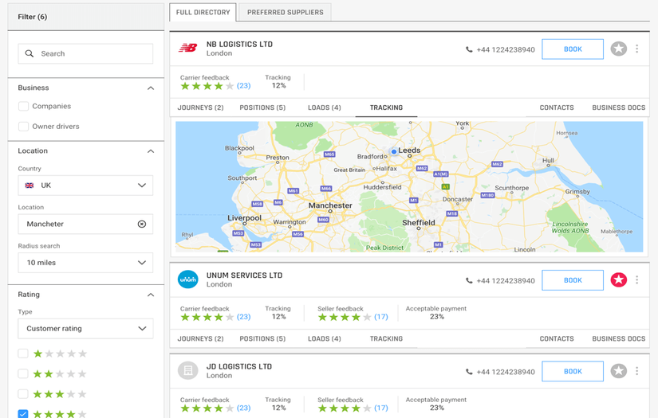
Task: Click the UK flag icon
Action: [30, 186]
